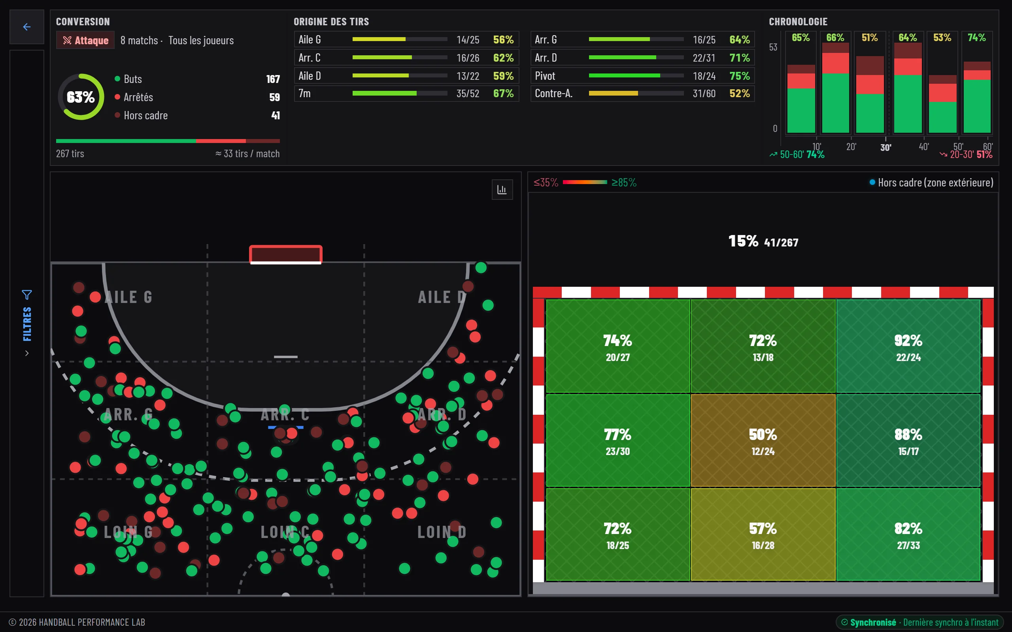Click the Hors cadre legend entry
Screen dimensions: 1012x632
197,115
